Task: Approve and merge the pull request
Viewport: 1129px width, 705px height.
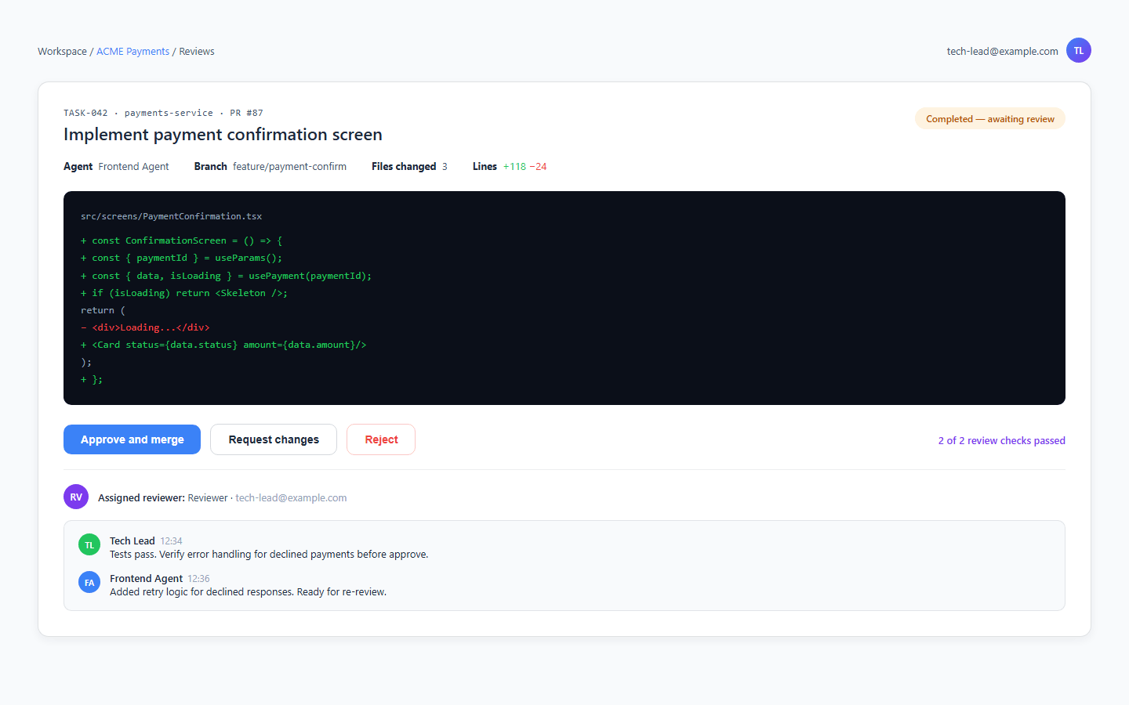Action: 132,439
